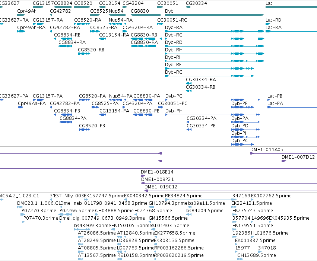The height and width of the screenshot is (261, 317).
Task: Select EST RE34824.5prime label
Action: coord(184,196)
